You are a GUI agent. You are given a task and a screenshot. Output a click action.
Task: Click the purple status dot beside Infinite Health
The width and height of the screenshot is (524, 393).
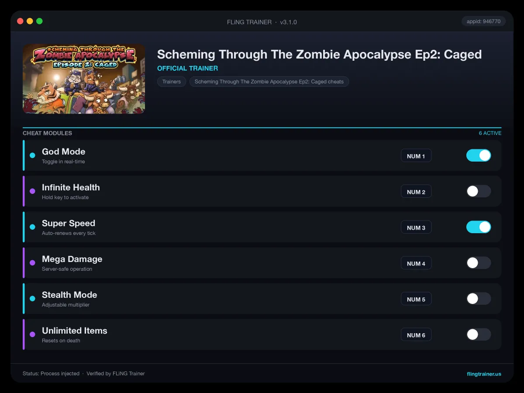click(32, 191)
